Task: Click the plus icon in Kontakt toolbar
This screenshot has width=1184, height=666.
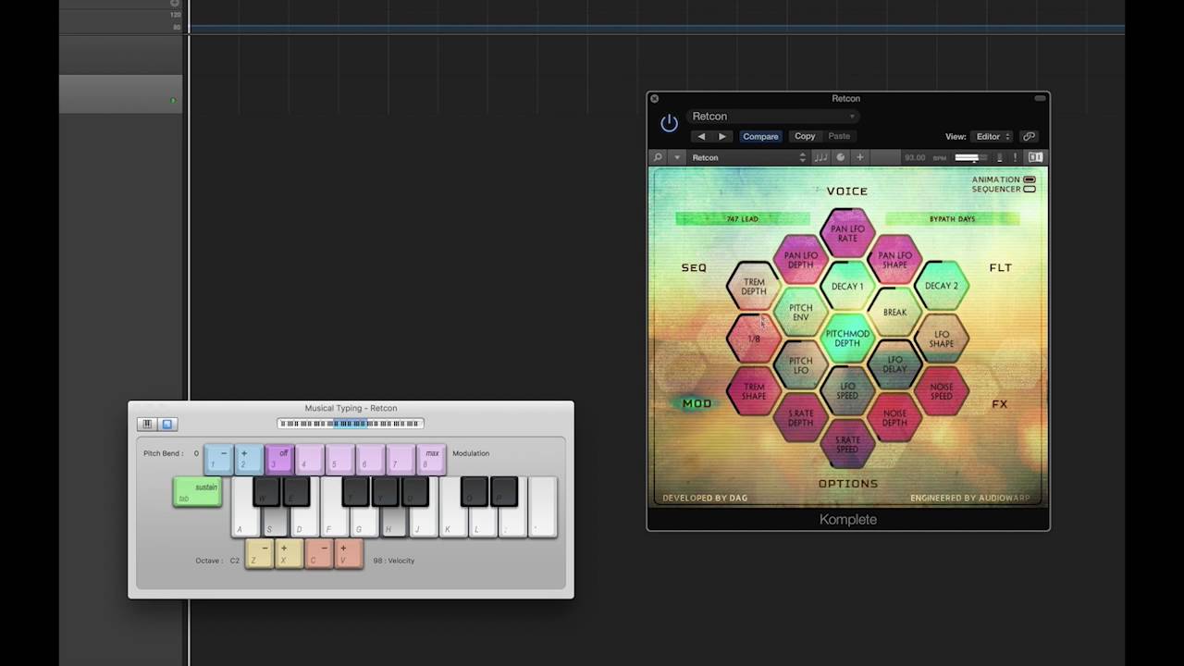Action: pyautogui.click(x=859, y=157)
